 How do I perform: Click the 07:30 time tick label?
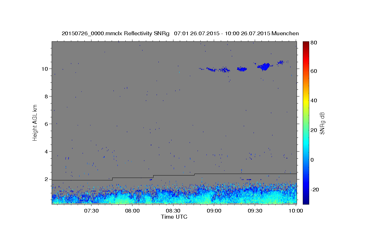91,211
